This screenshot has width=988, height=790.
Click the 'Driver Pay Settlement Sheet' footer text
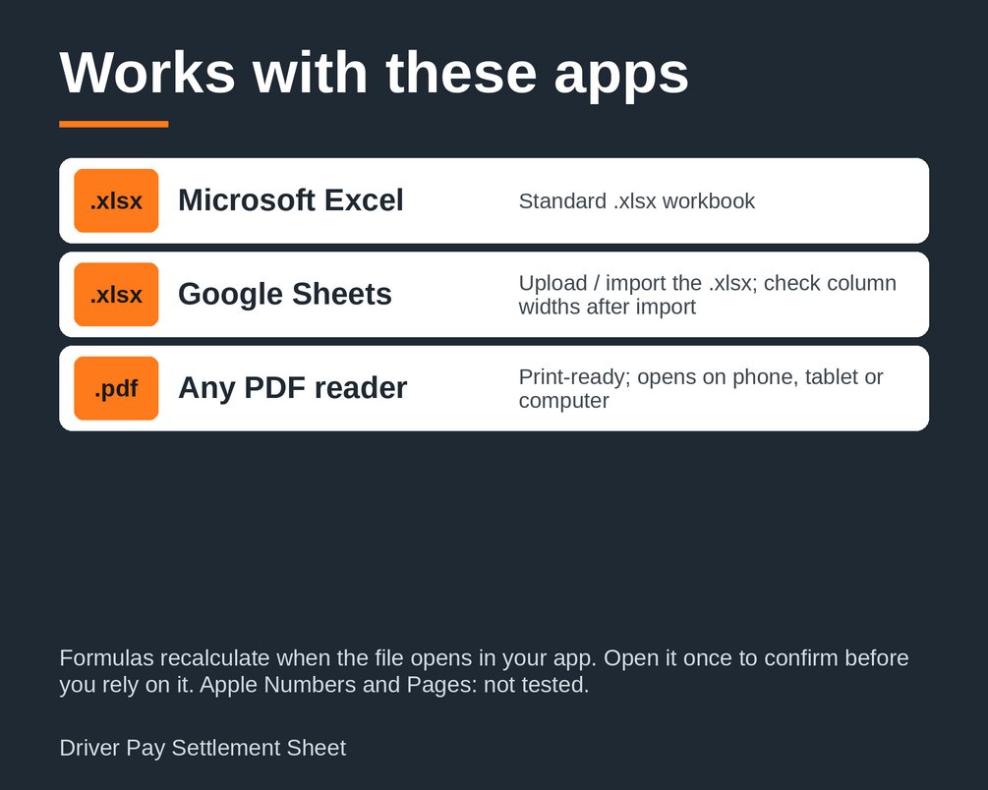pos(203,748)
